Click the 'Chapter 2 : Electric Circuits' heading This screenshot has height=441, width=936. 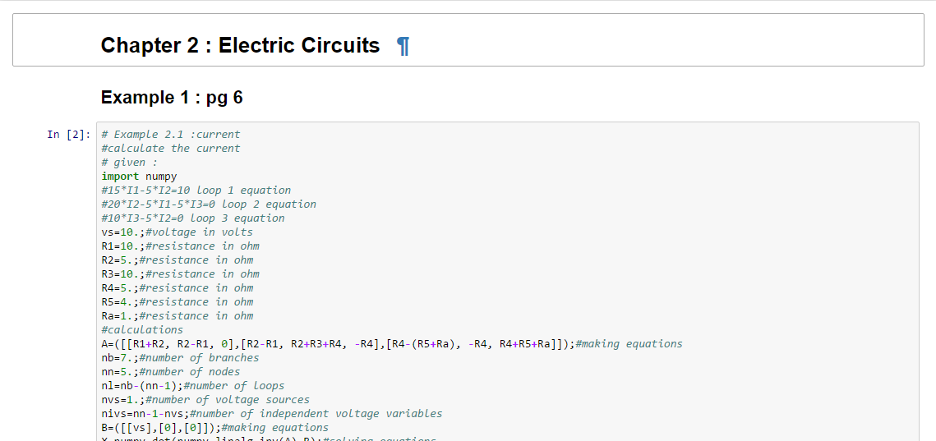click(240, 45)
